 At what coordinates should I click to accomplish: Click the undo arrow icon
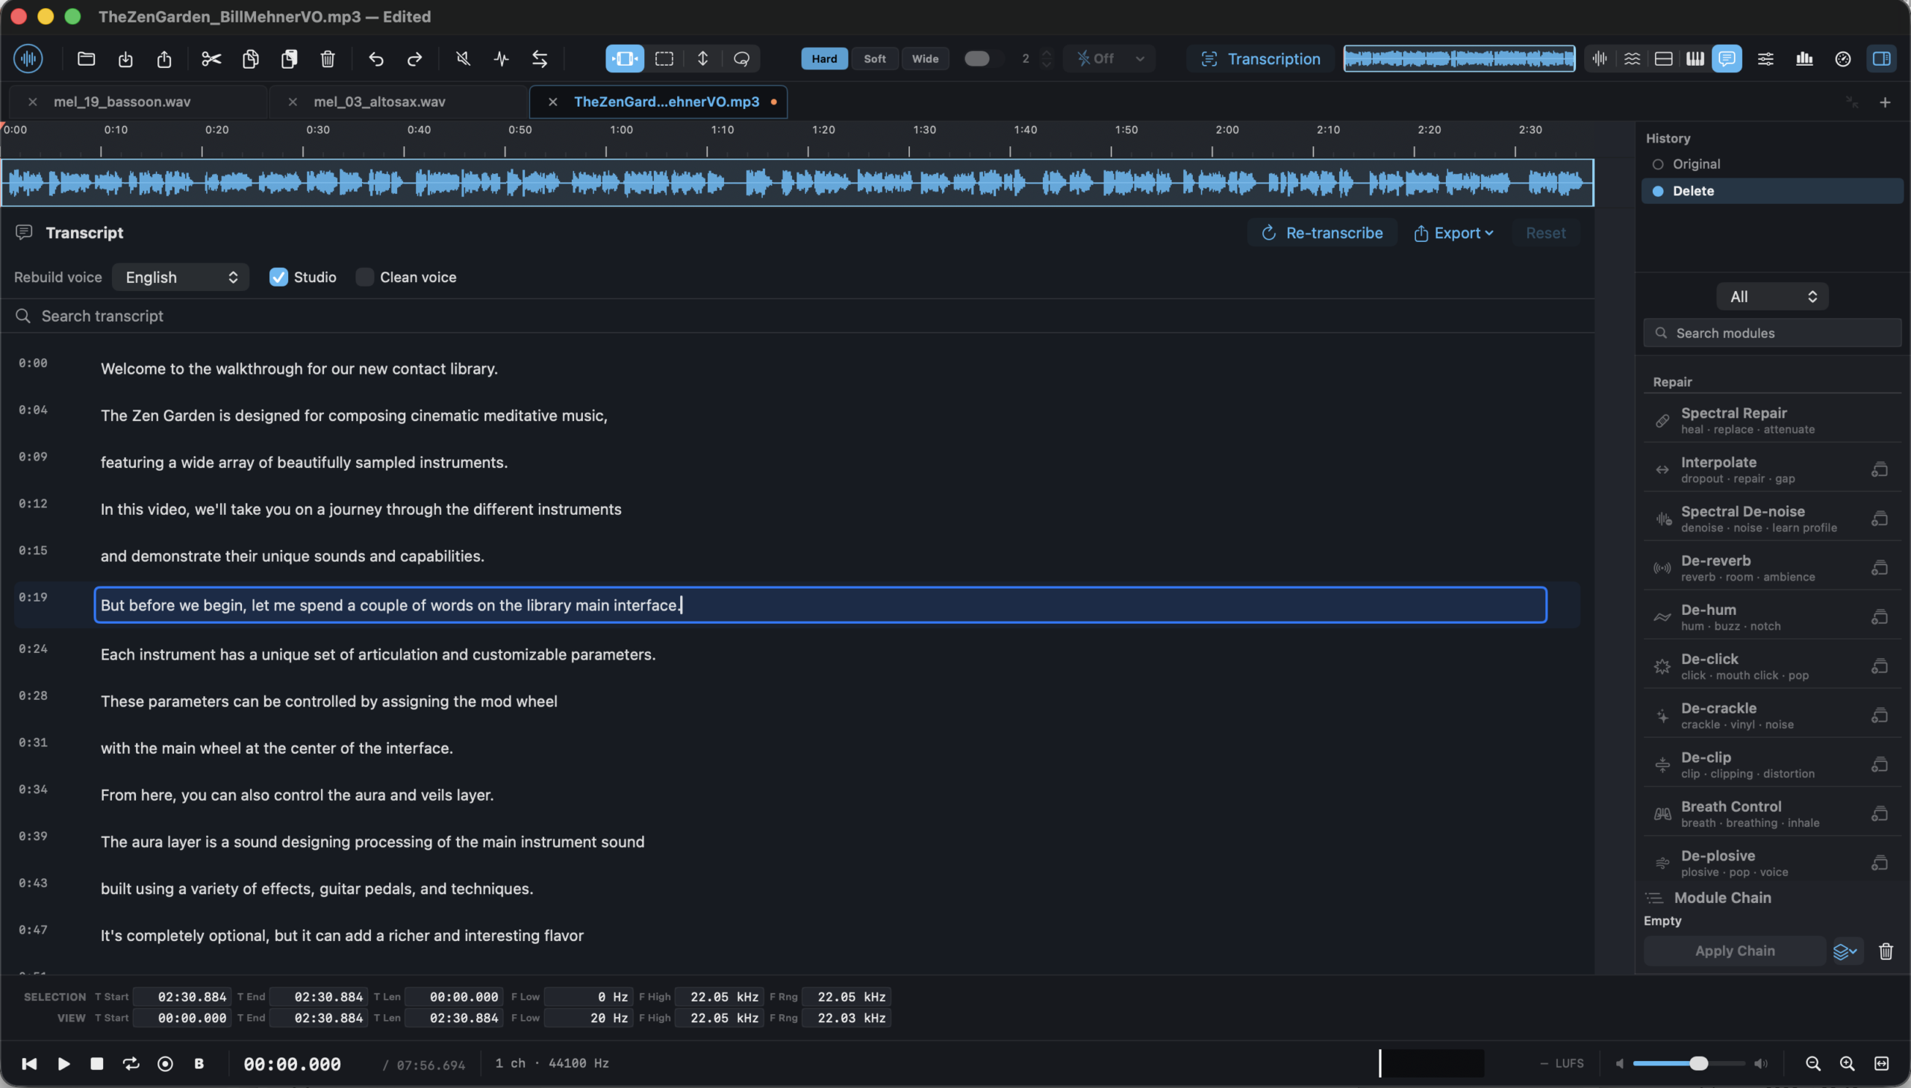376,58
